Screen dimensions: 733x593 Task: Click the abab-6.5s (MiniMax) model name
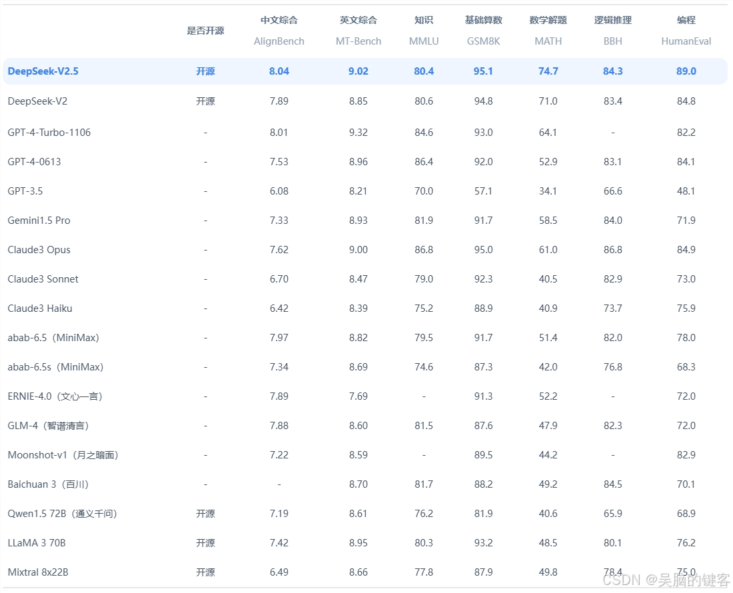pos(55,367)
